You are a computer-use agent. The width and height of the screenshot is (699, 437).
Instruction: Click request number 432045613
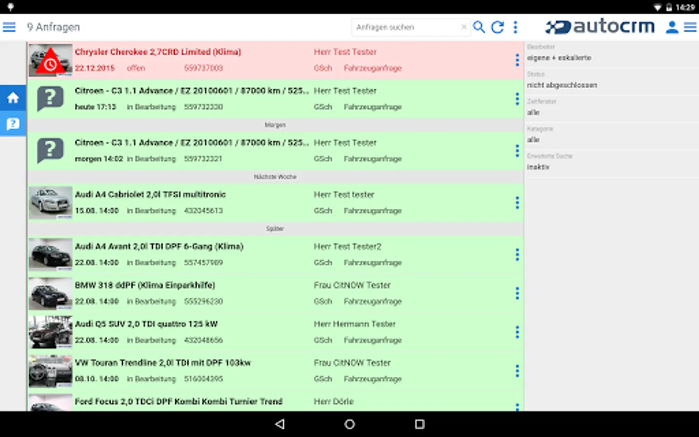pyautogui.click(x=203, y=211)
